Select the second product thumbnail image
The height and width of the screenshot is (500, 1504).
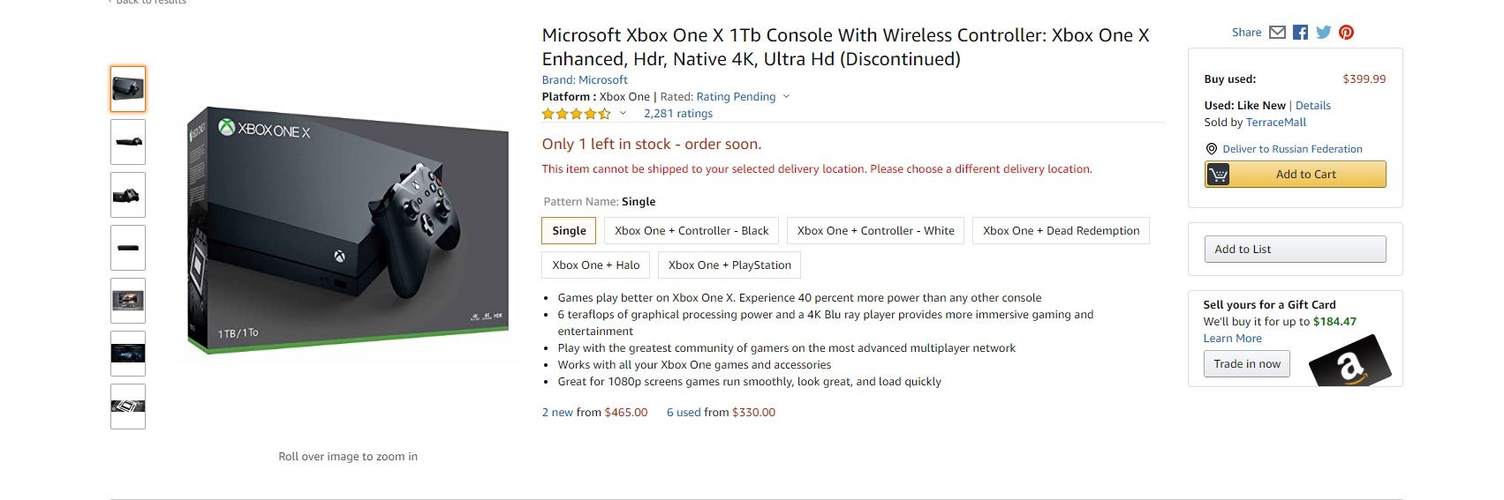128,142
